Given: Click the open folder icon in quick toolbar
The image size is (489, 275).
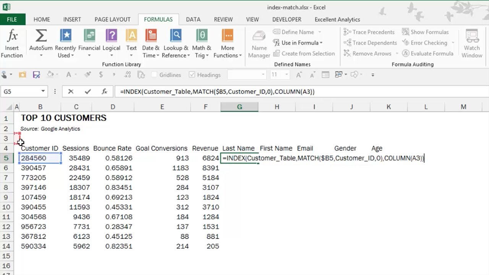Looking at the screenshot, I should pyautogui.click(x=23, y=75).
